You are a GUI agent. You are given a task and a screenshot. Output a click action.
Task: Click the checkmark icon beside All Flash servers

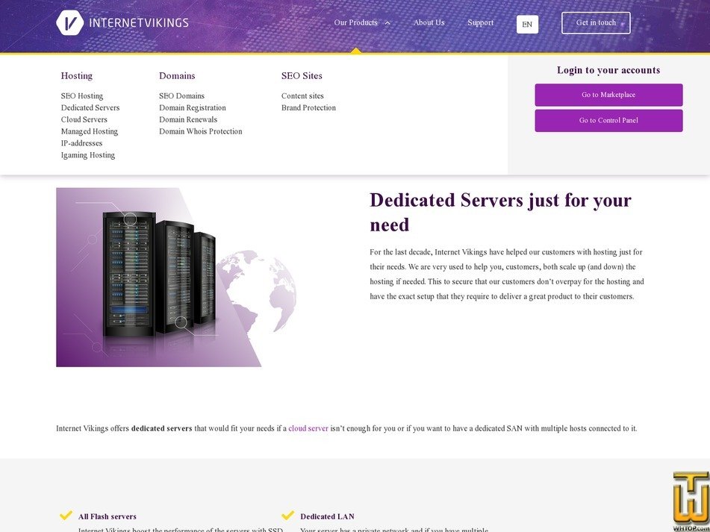66,516
